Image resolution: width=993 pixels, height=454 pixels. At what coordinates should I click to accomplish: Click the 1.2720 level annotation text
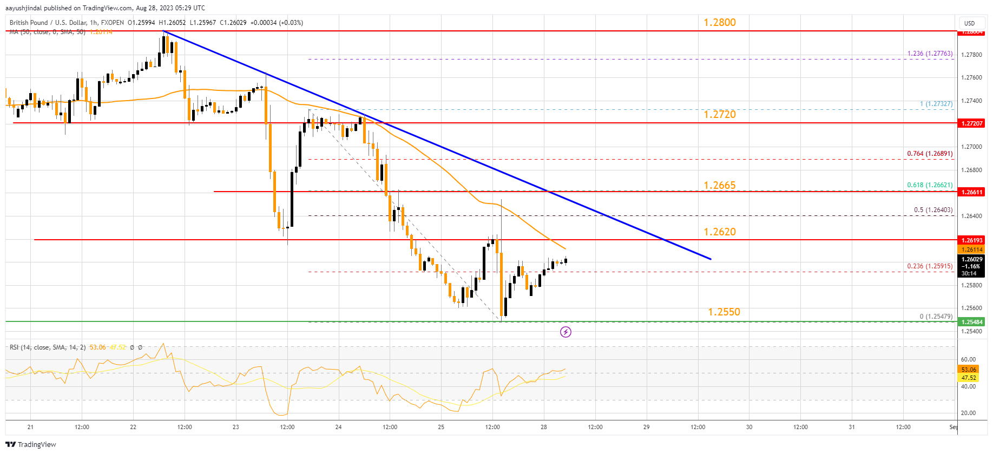coord(720,114)
